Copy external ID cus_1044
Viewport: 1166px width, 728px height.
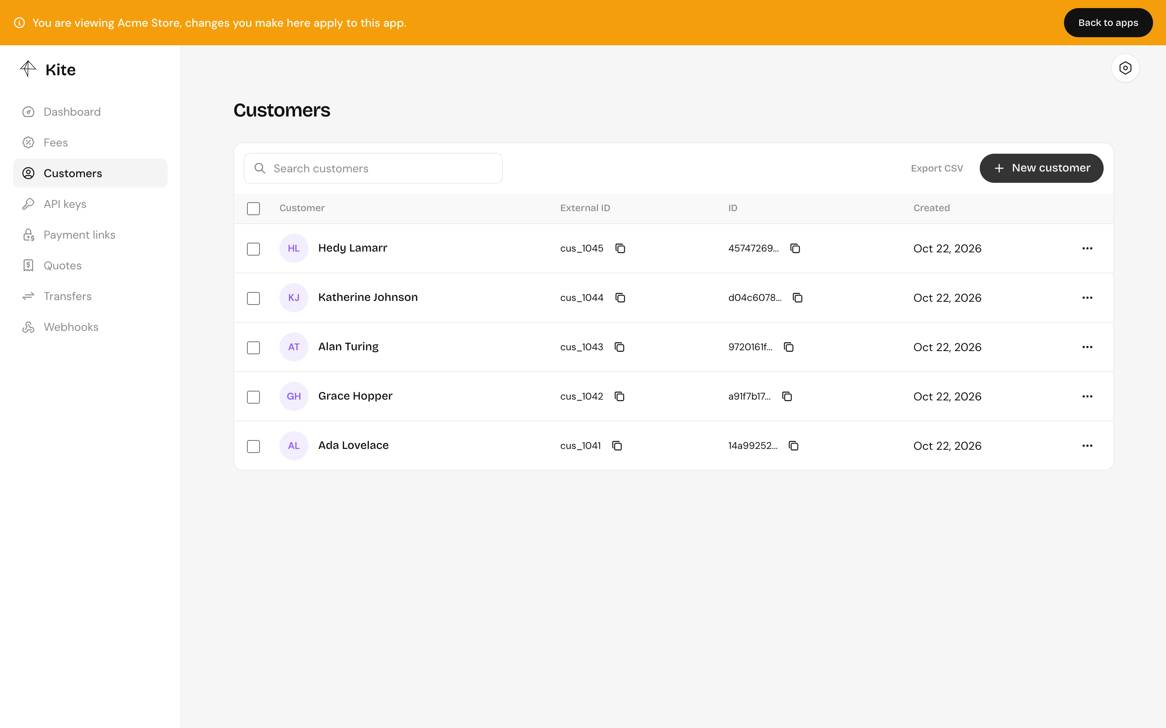point(620,298)
